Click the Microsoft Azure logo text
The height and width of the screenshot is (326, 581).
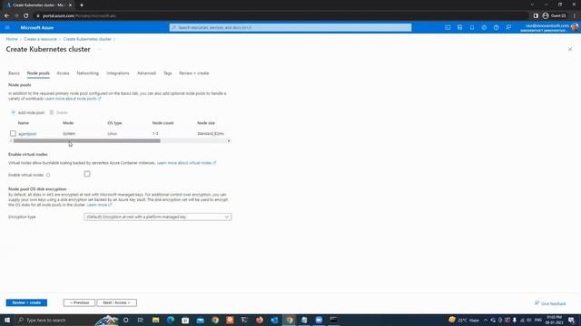37,28
